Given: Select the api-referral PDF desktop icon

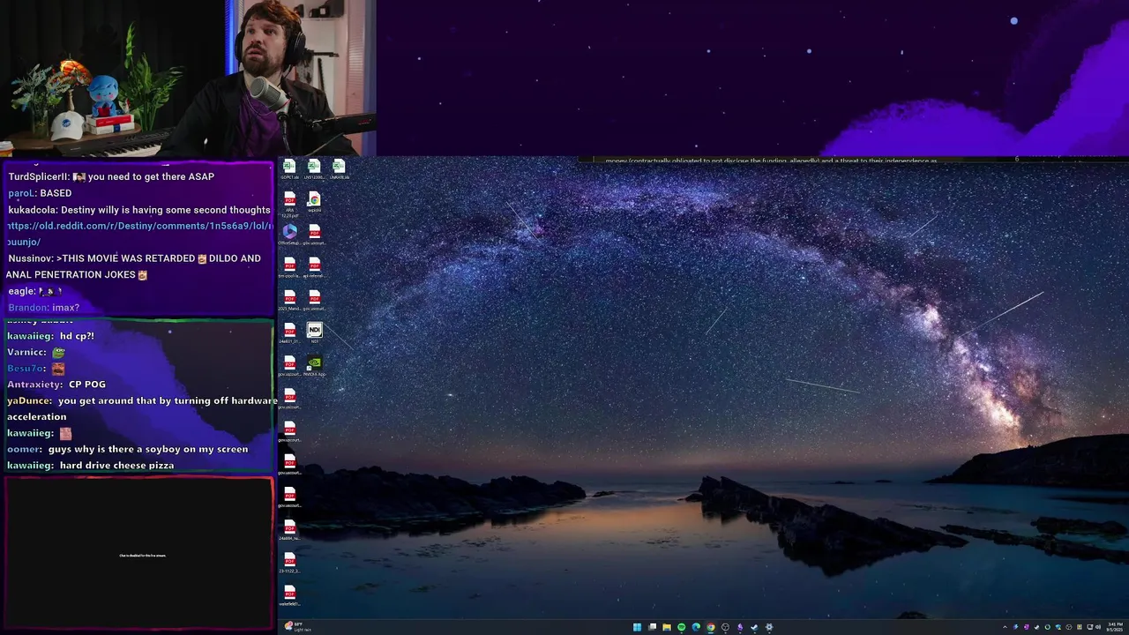Looking at the screenshot, I should click(314, 267).
